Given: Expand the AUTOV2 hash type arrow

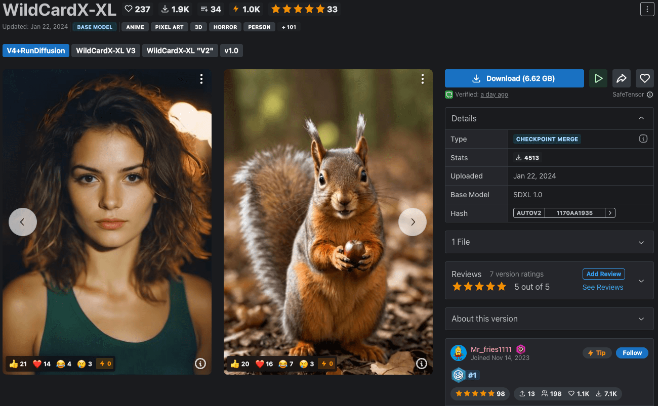Looking at the screenshot, I should coord(610,213).
